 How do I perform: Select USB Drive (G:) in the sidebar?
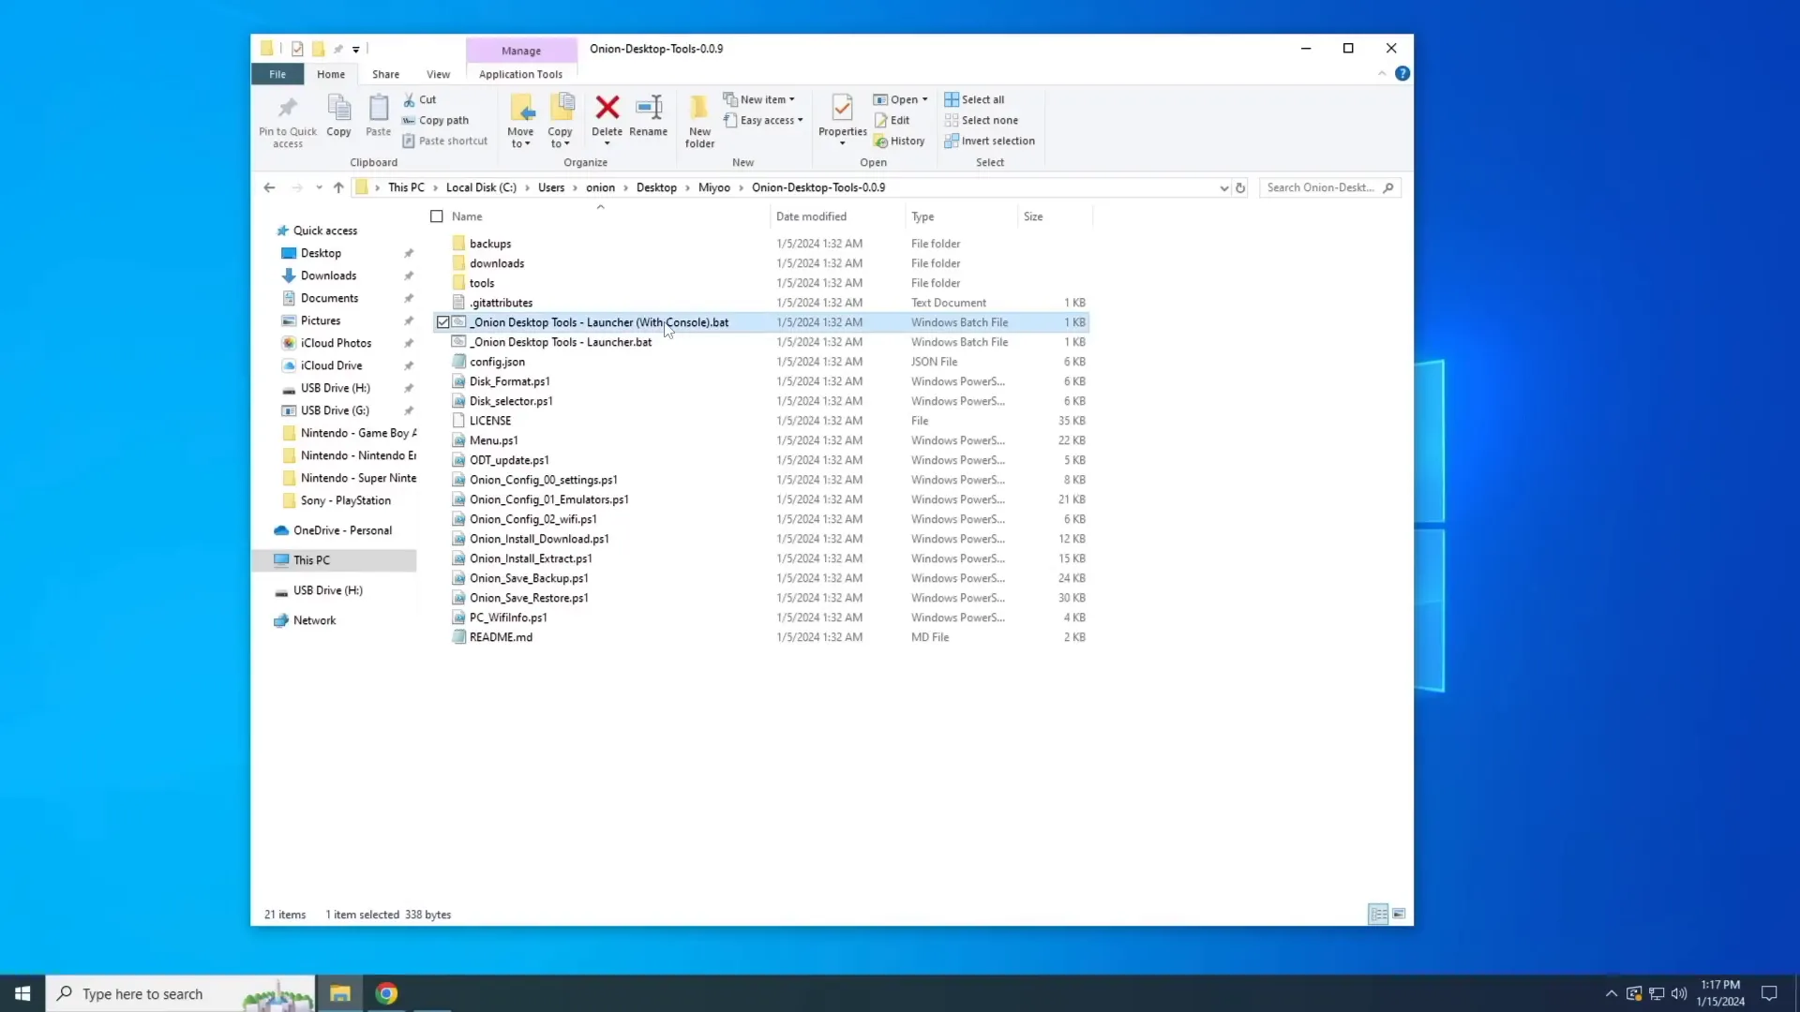335,410
